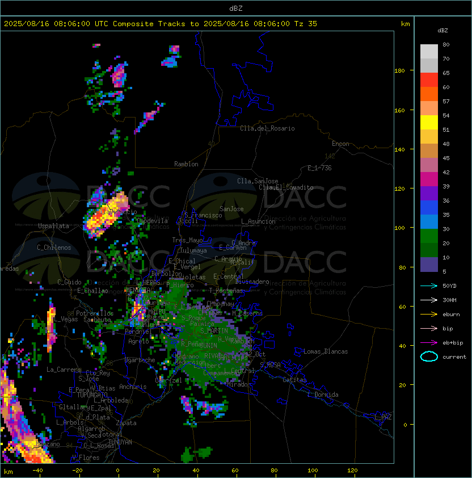Screen dimensions: 472x478
Task: Select the purple 36–39 dBZ swatch
Action: (x=429, y=193)
